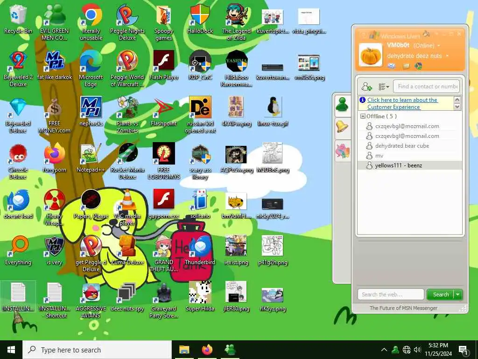Select the Chuzzle Deluxe desktop icon
The width and height of the screenshot is (478, 359).
coord(18,162)
